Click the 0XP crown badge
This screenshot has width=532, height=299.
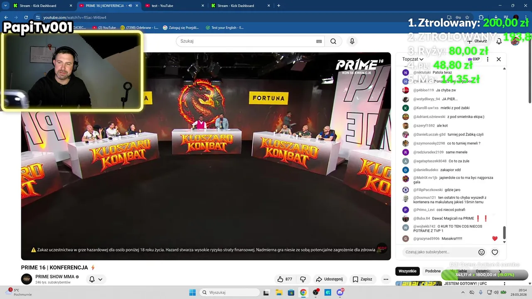pos(474,59)
